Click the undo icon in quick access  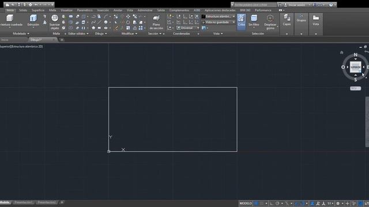pyautogui.click(x=36, y=5)
